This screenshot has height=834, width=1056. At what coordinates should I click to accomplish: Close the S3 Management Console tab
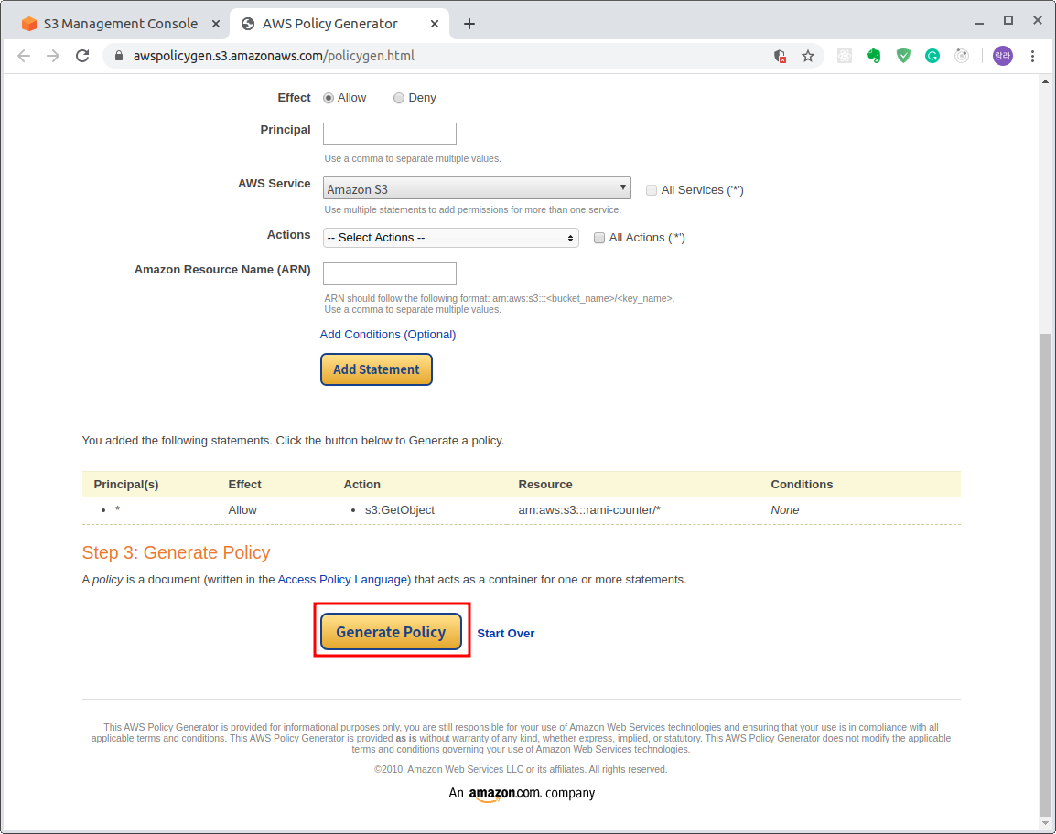(216, 24)
